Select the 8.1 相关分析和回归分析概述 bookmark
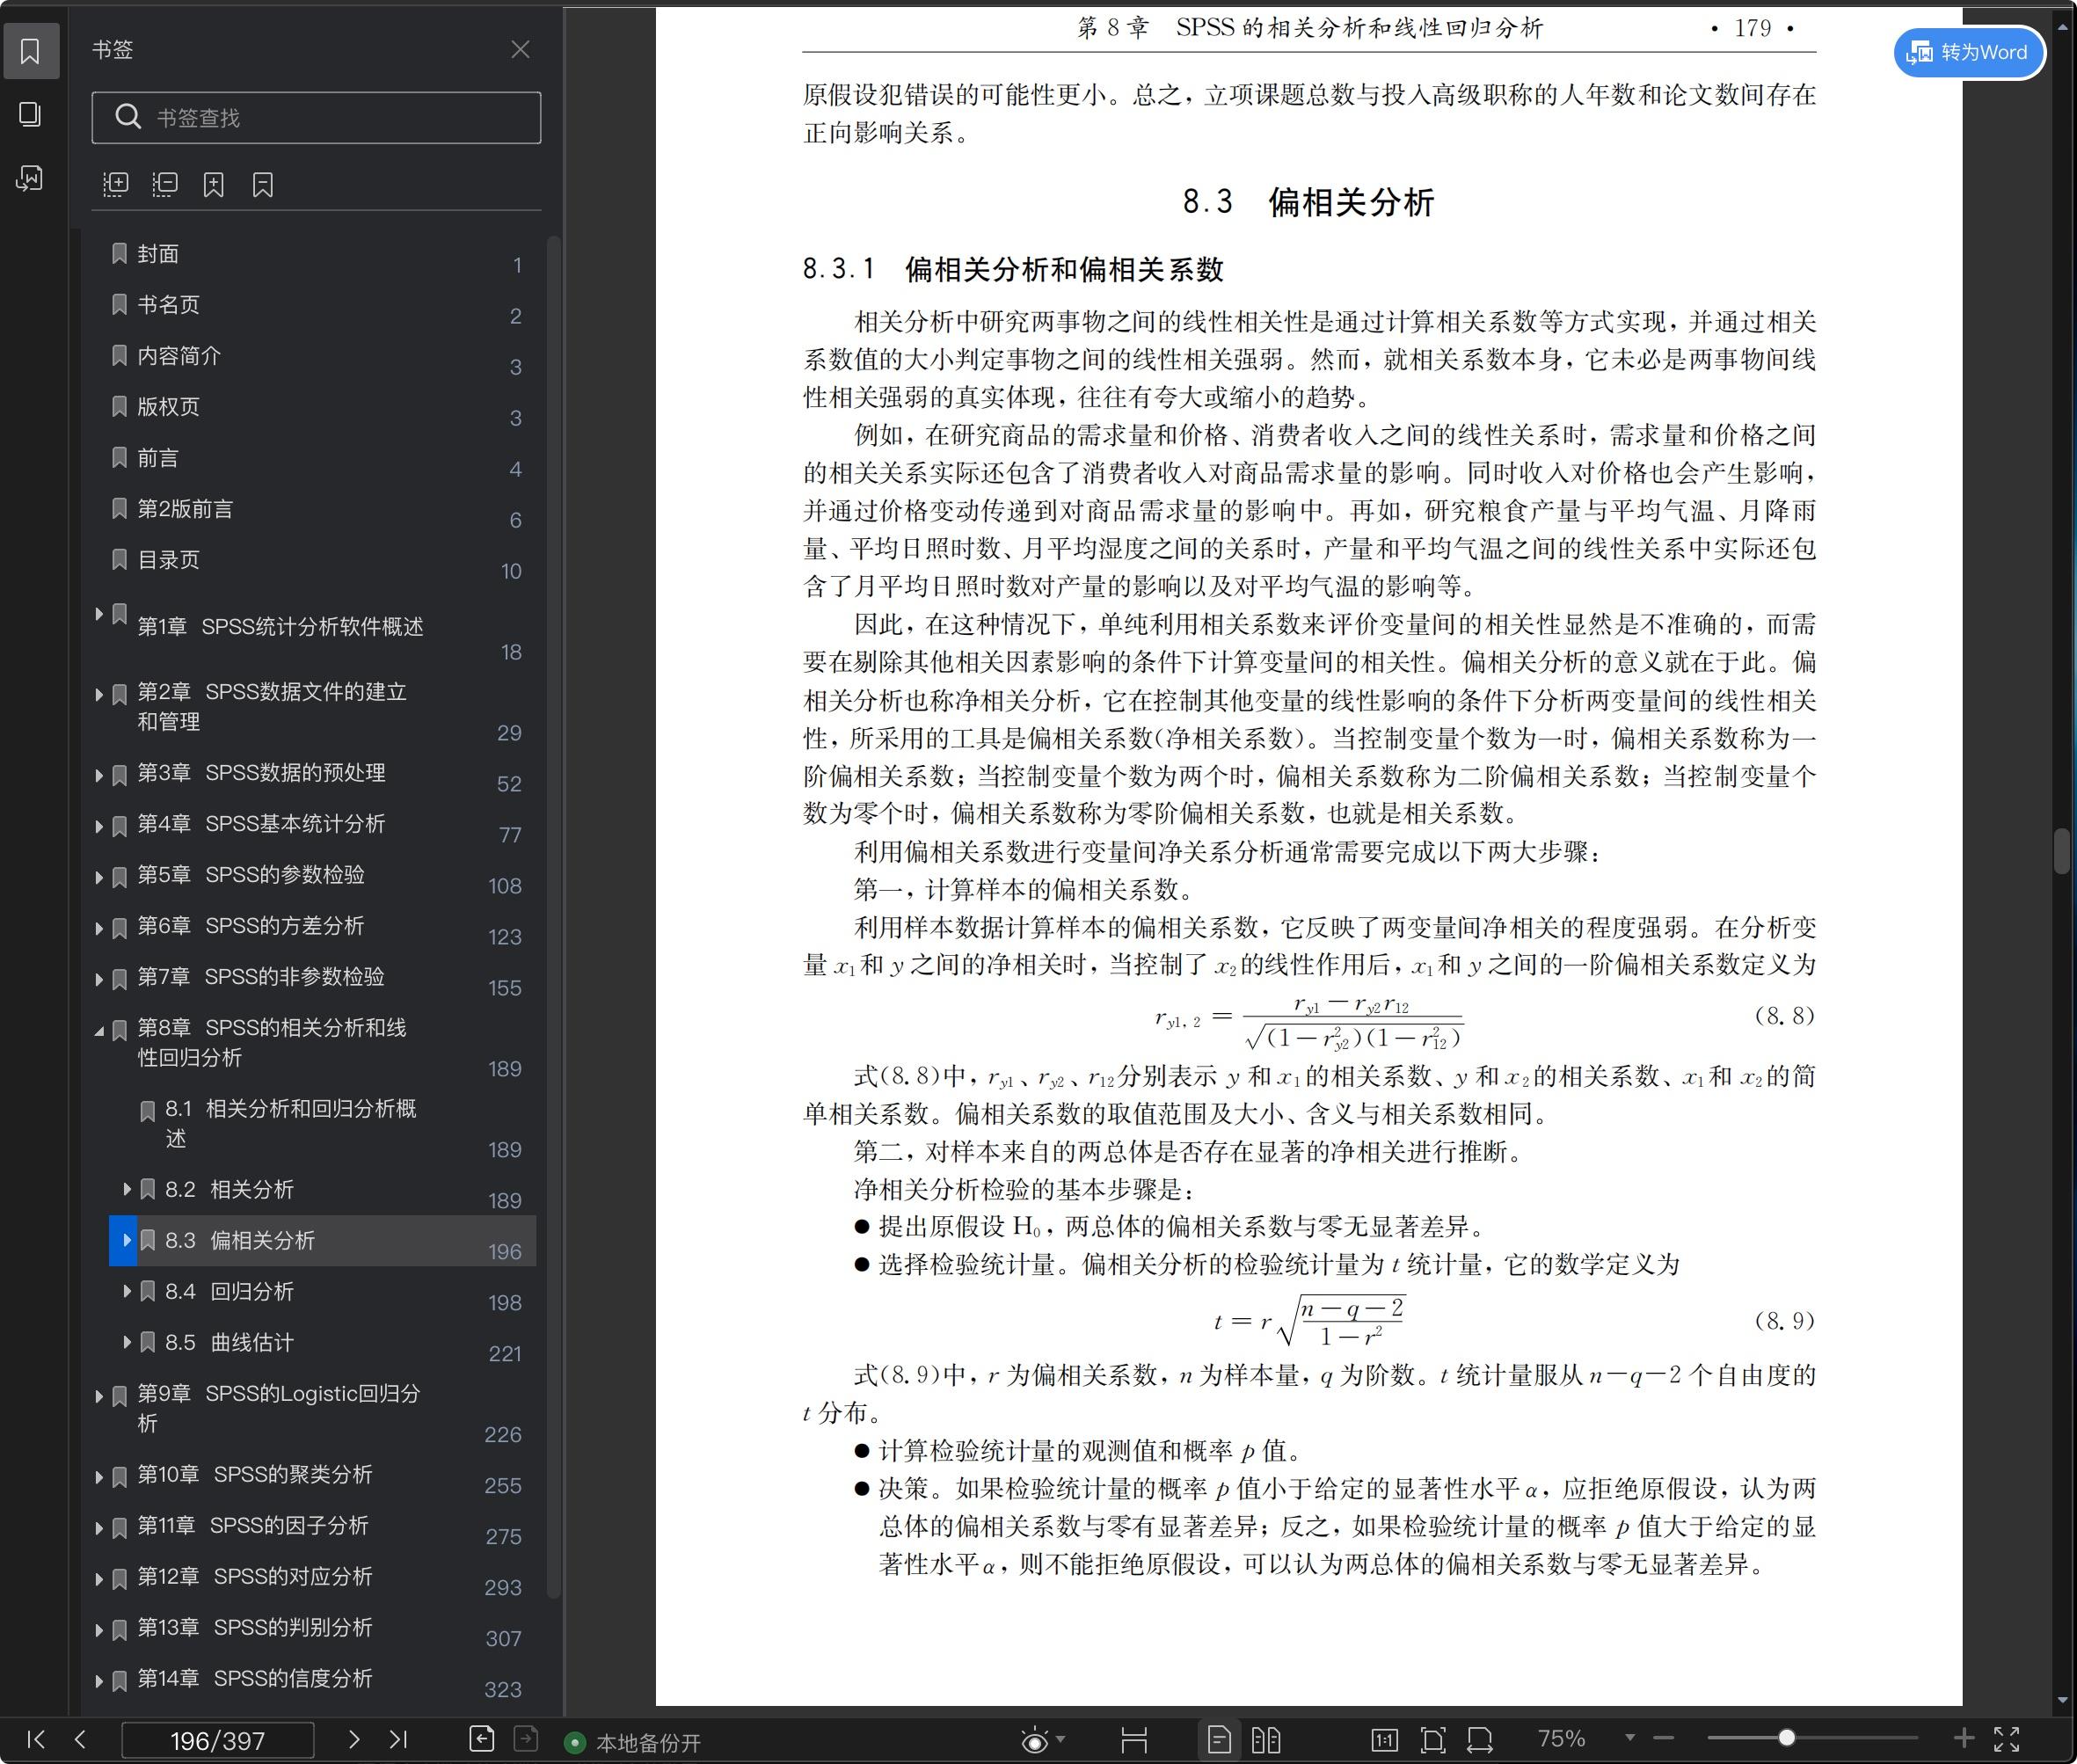Viewport: 2077px width, 1764px height. (290, 1123)
